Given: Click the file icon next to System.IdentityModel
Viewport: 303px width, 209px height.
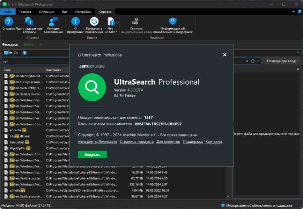Looking at the screenshot, I should click(6, 76).
